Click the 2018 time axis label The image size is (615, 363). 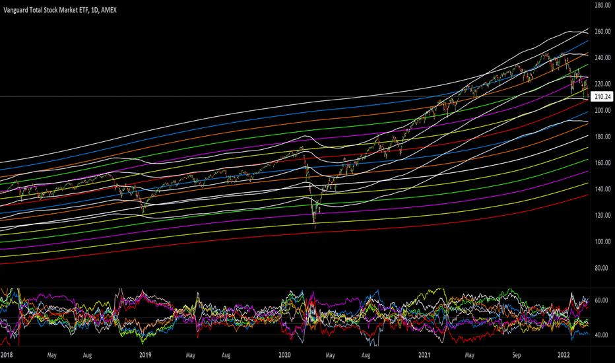coord(7,355)
